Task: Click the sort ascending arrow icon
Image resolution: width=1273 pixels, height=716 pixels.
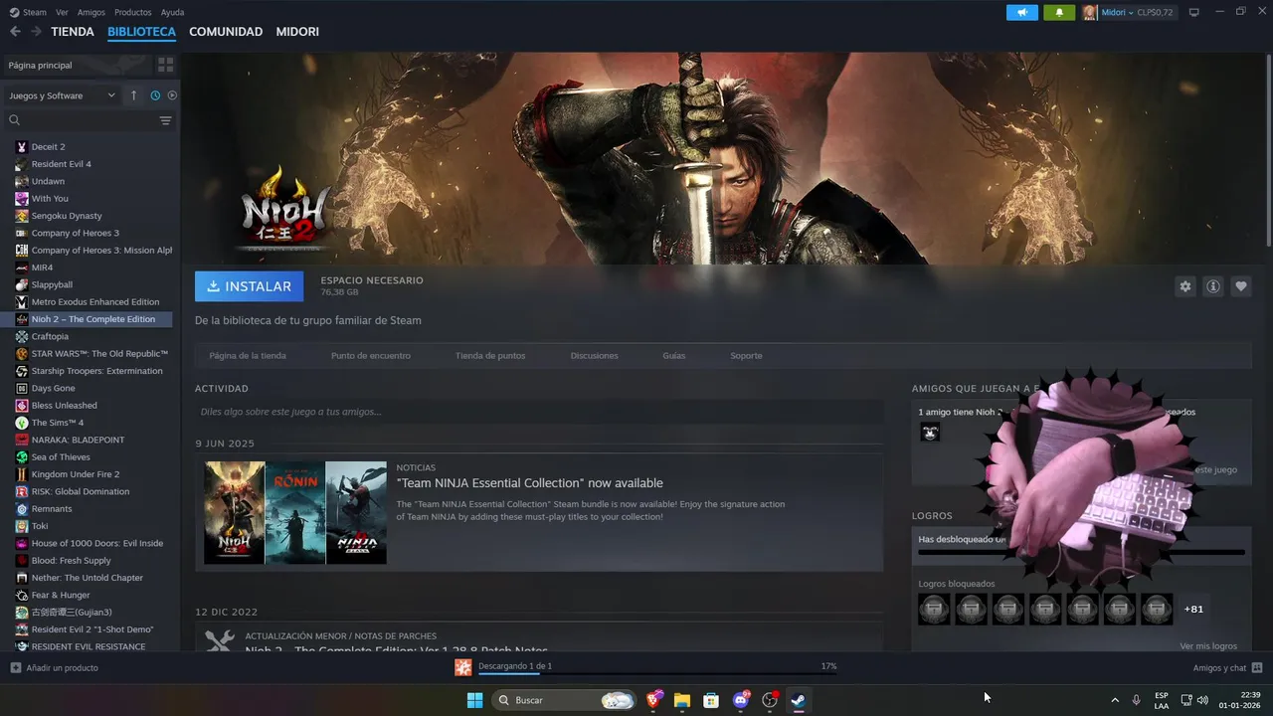Action: (133, 95)
